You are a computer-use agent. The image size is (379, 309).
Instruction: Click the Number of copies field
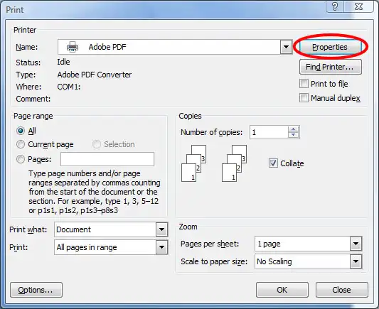click(x=269, y=132)
